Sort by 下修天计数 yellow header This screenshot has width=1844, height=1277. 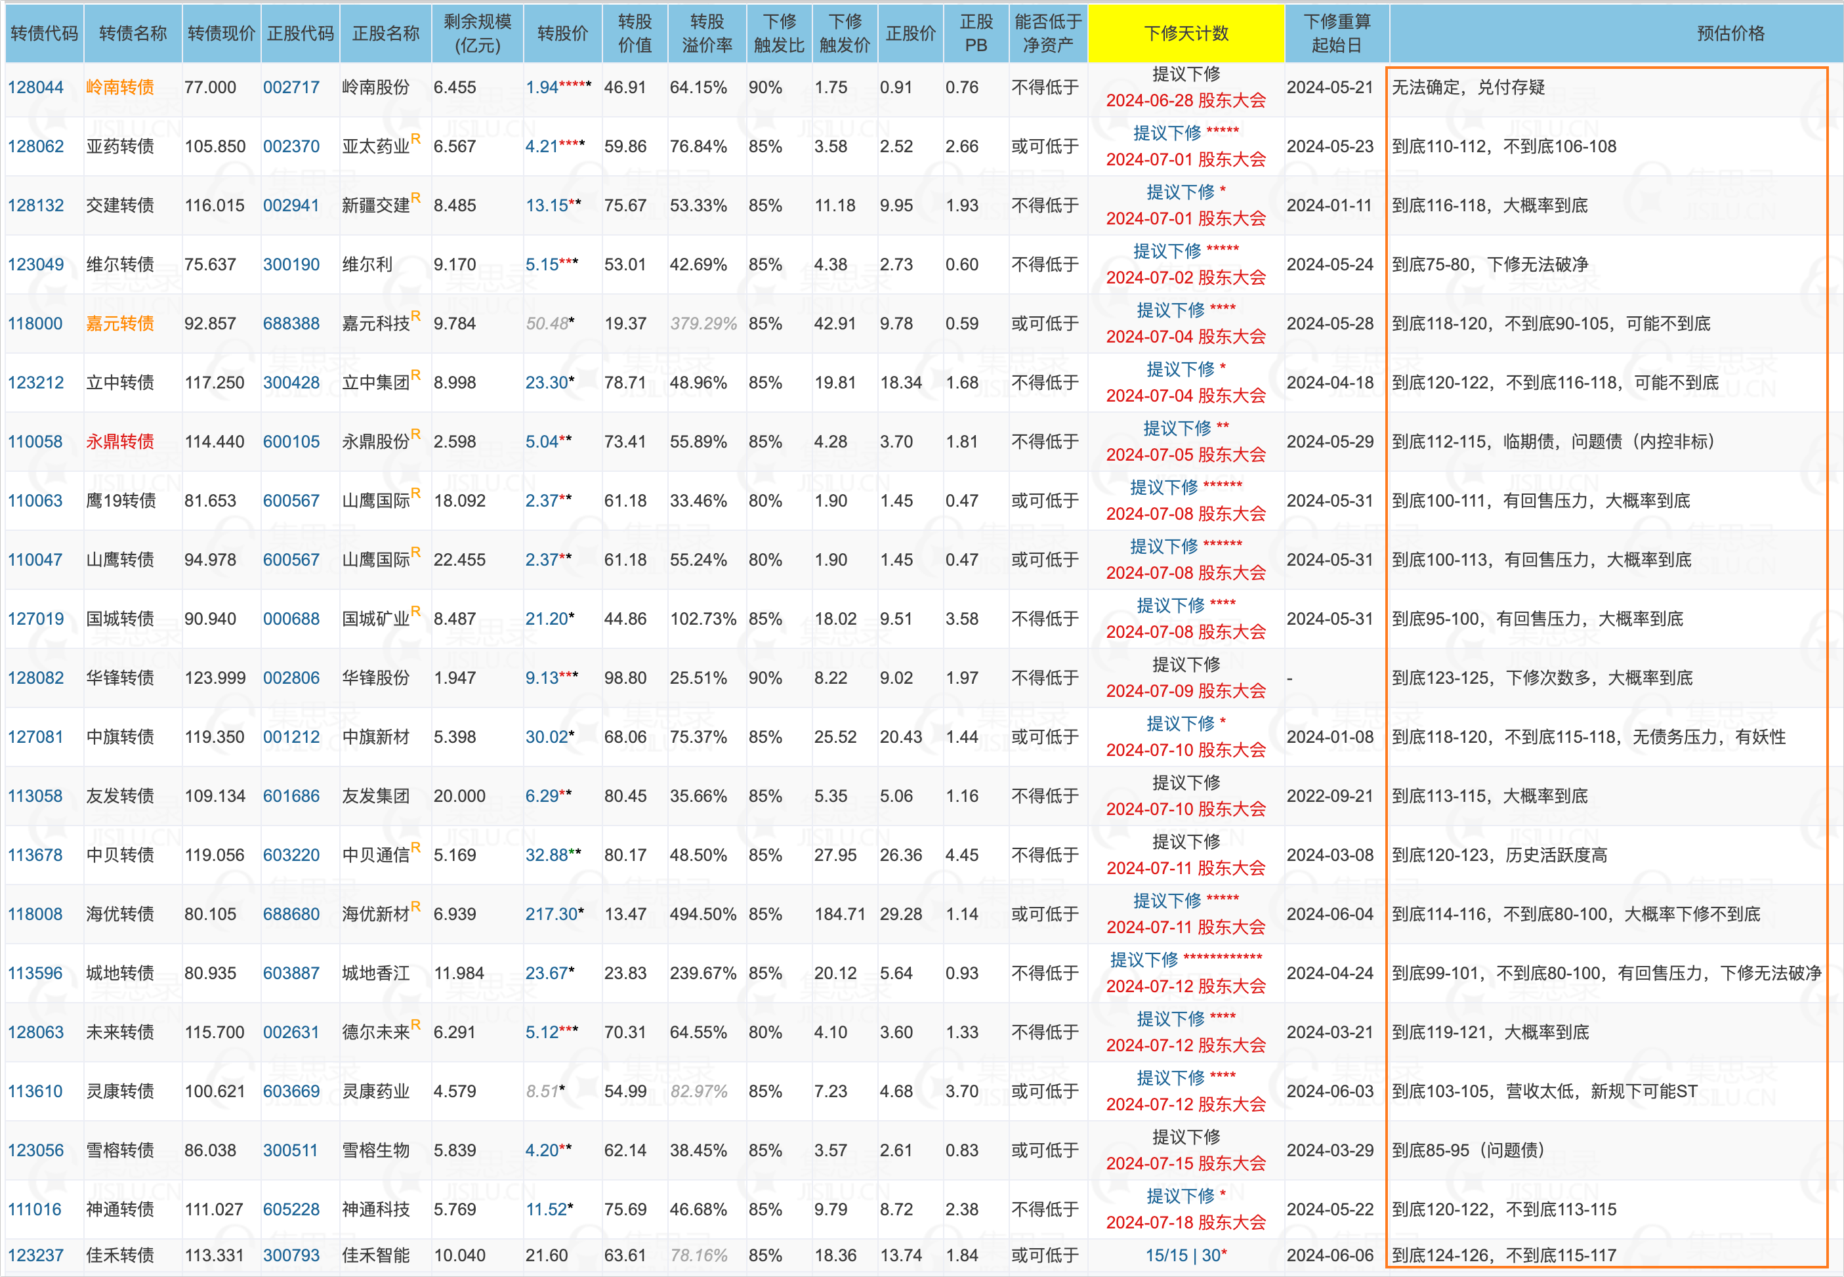(1186, 33)
